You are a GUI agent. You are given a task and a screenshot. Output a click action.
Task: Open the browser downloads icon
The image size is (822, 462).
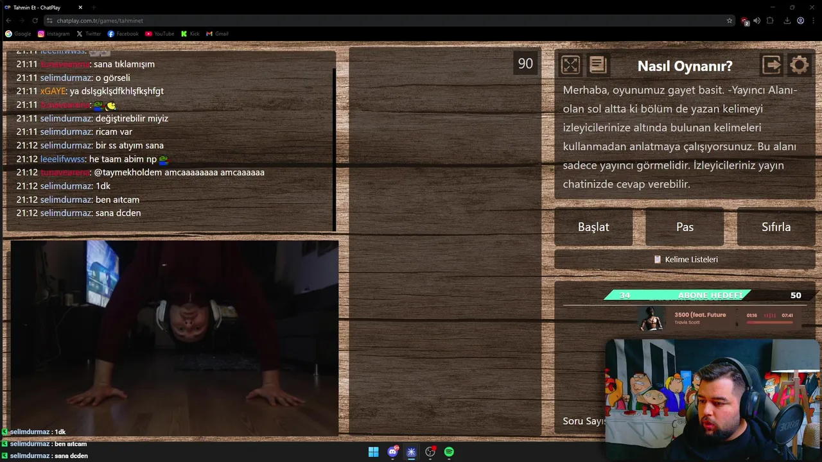tap(787, 21)
